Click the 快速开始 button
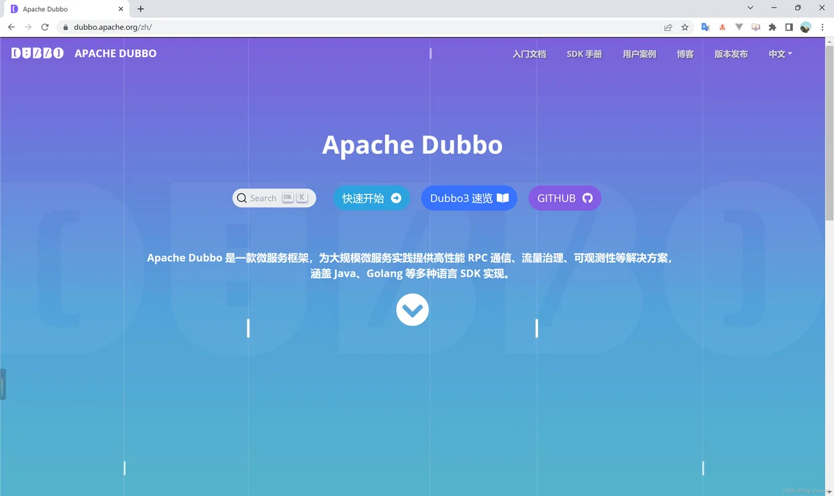Screen dimensions: 834x496 click(372, 198)
